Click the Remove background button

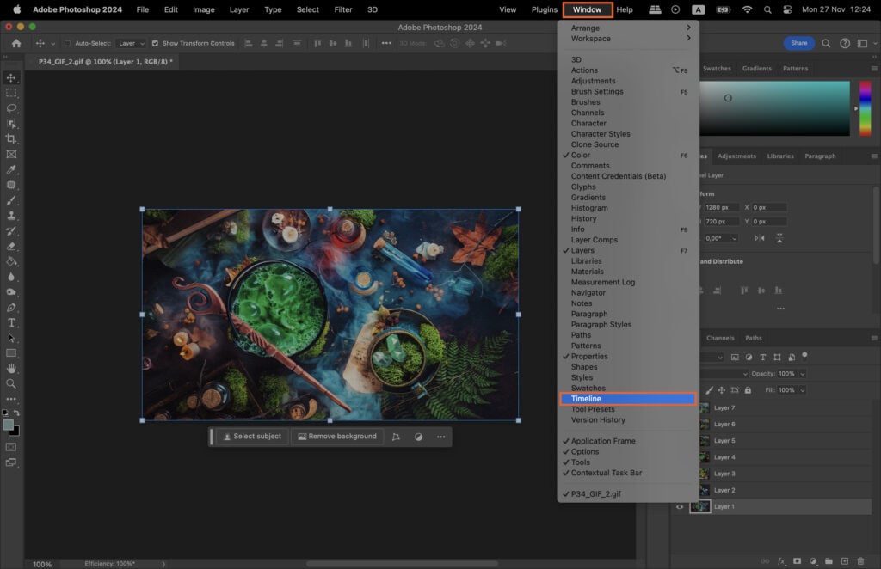pos(338,437)
